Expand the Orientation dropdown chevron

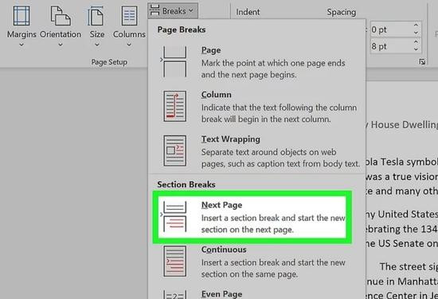61,45
